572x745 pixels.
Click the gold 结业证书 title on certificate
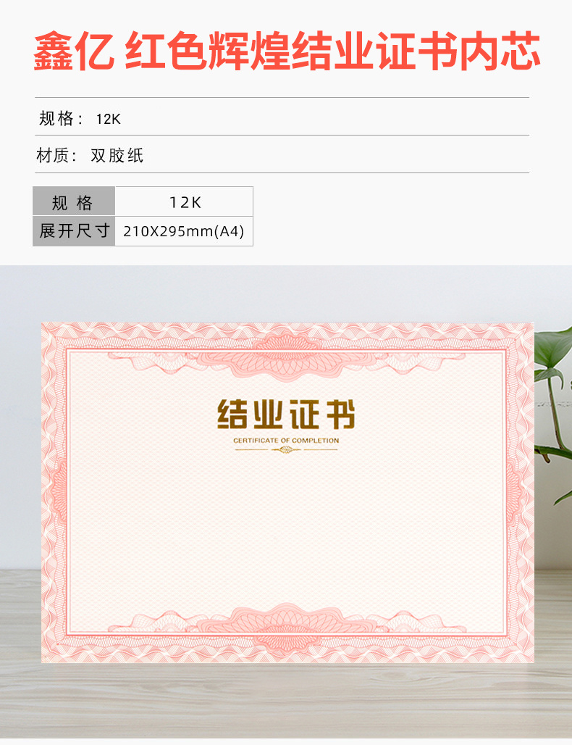[286, 415]
